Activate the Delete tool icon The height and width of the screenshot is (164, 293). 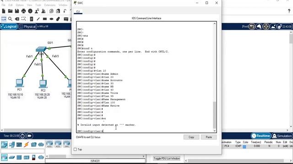pyautogui.click(x=17, y=19)
